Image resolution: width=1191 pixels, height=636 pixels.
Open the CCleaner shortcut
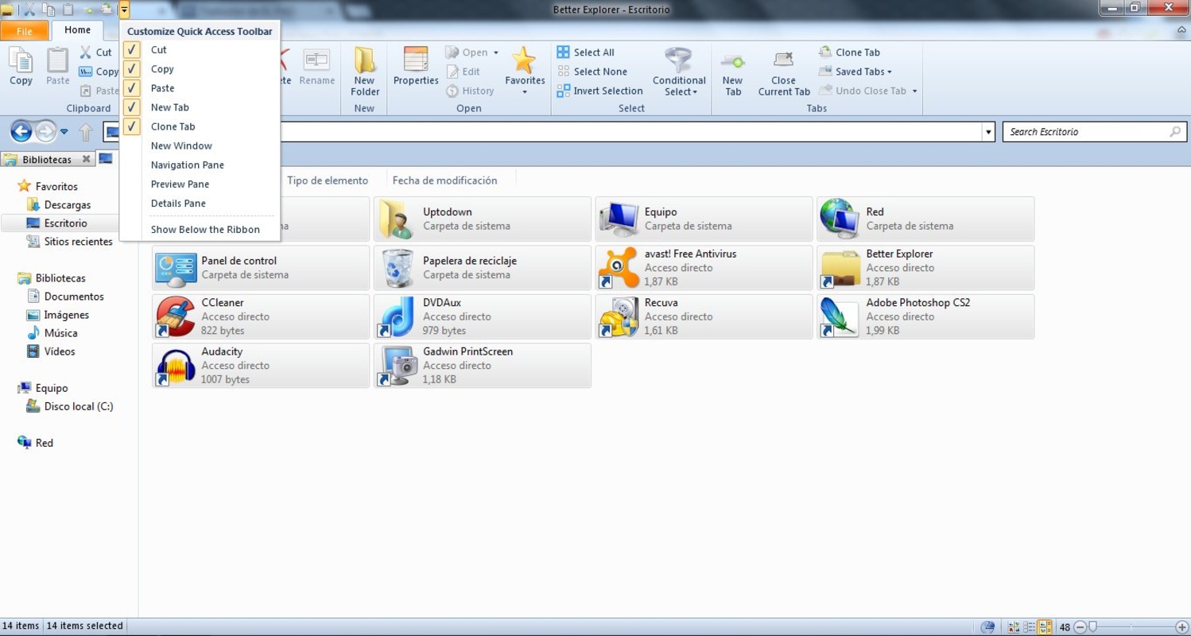point(176,316)
